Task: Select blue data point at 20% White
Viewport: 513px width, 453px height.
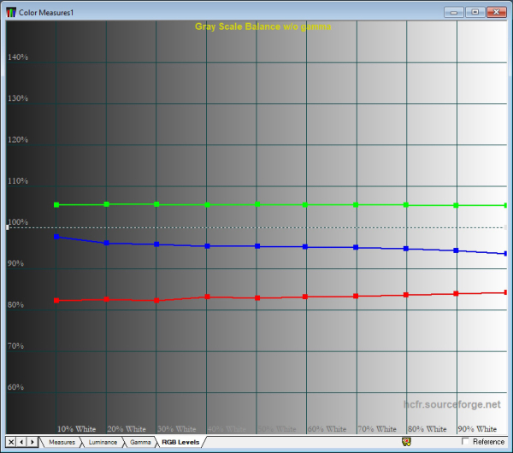Action: click(106, 243)
